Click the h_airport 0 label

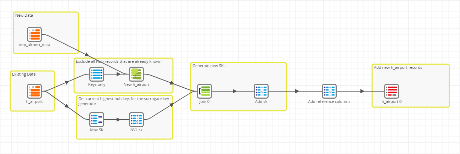coord(391,101)
